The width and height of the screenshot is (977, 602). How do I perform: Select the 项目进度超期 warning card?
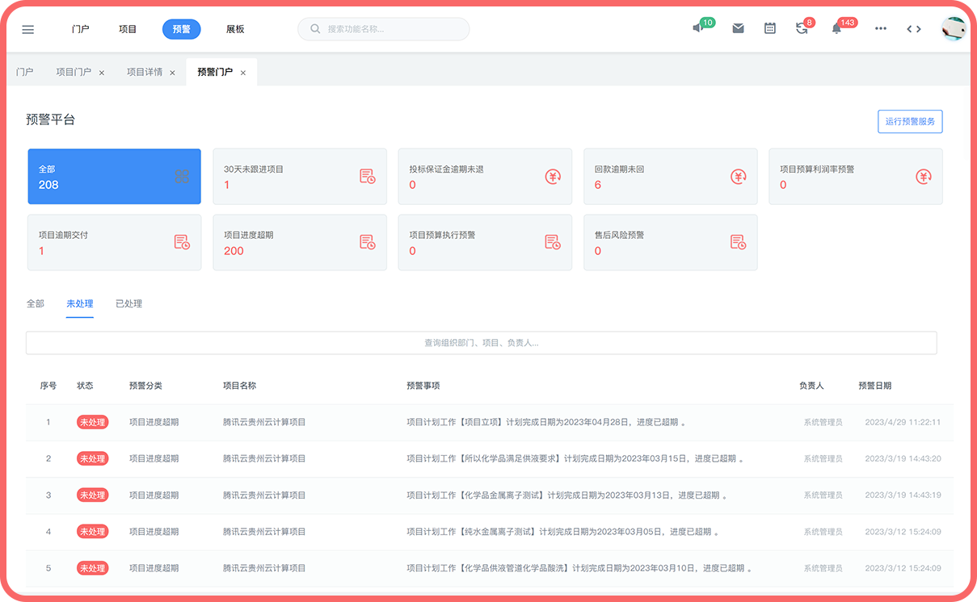[x=299, y=242]
